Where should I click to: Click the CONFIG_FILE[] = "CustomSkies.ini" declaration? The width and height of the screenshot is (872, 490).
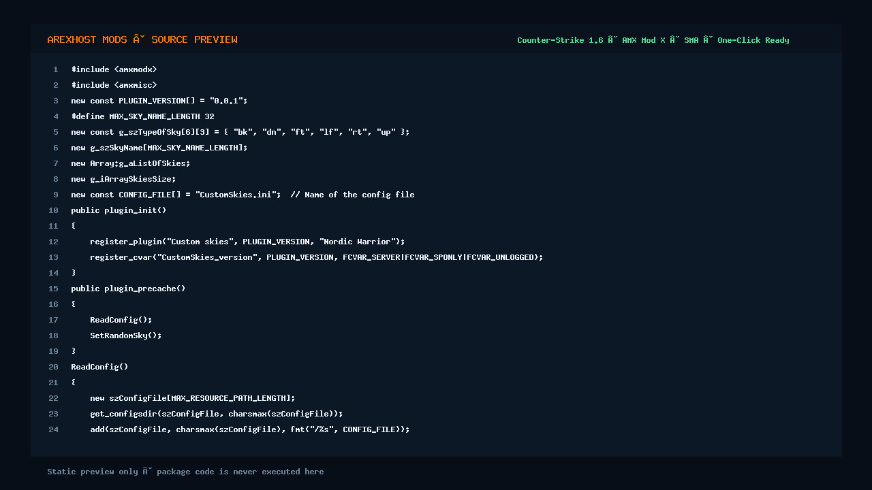tap(176, 195)
